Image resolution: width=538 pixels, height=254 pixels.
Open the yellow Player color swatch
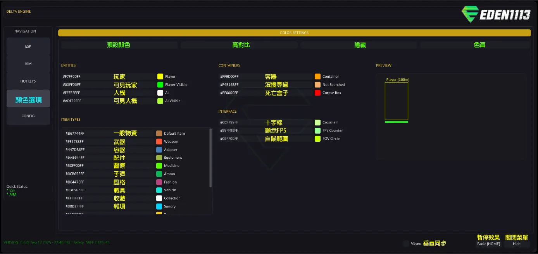click(x=160, y=77)
